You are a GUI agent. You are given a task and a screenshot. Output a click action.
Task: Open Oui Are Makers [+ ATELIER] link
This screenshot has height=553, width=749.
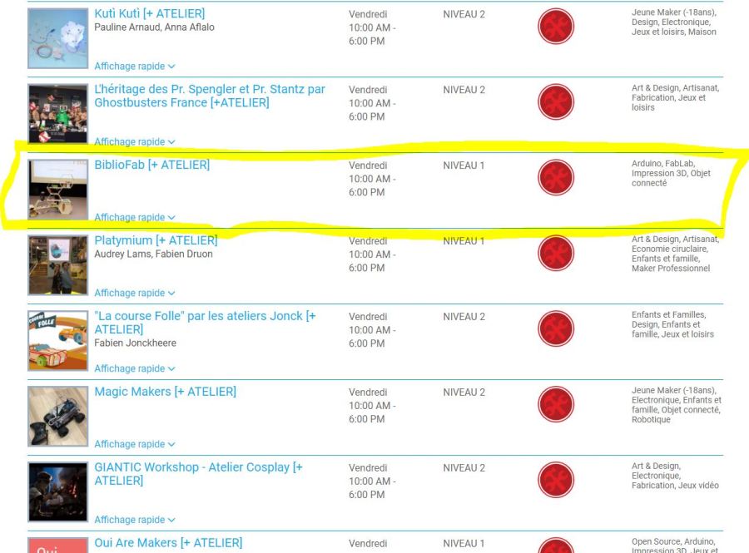(x=168, y=543)
